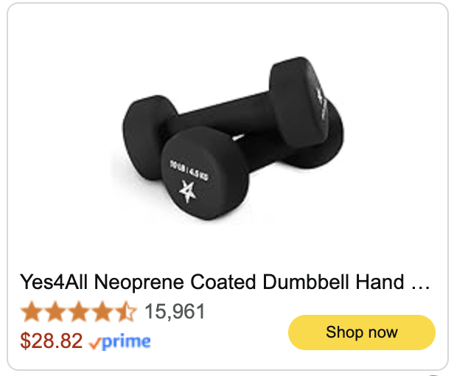Click the $28.82 price
This screenshot has height=376, width=454.
tap(52, 341)
